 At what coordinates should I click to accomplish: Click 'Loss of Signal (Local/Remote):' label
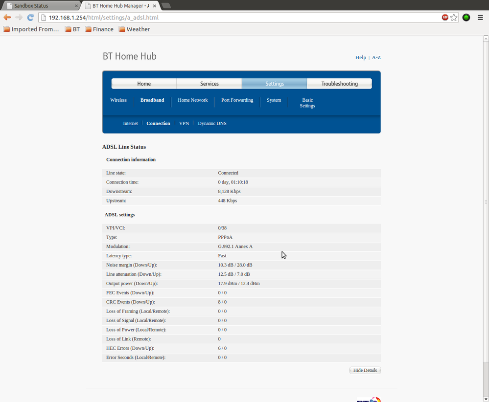(136, 320)
